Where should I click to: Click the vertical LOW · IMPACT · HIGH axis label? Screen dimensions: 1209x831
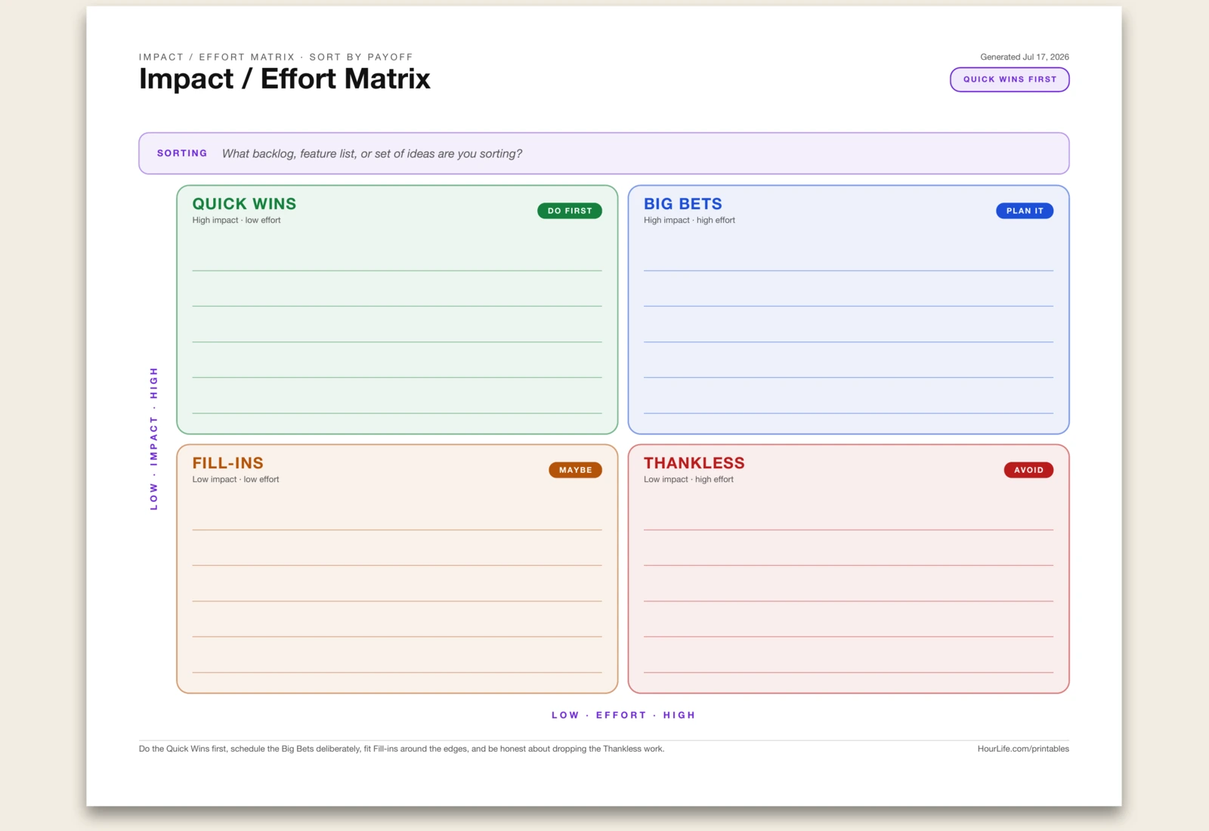[154, 439]
